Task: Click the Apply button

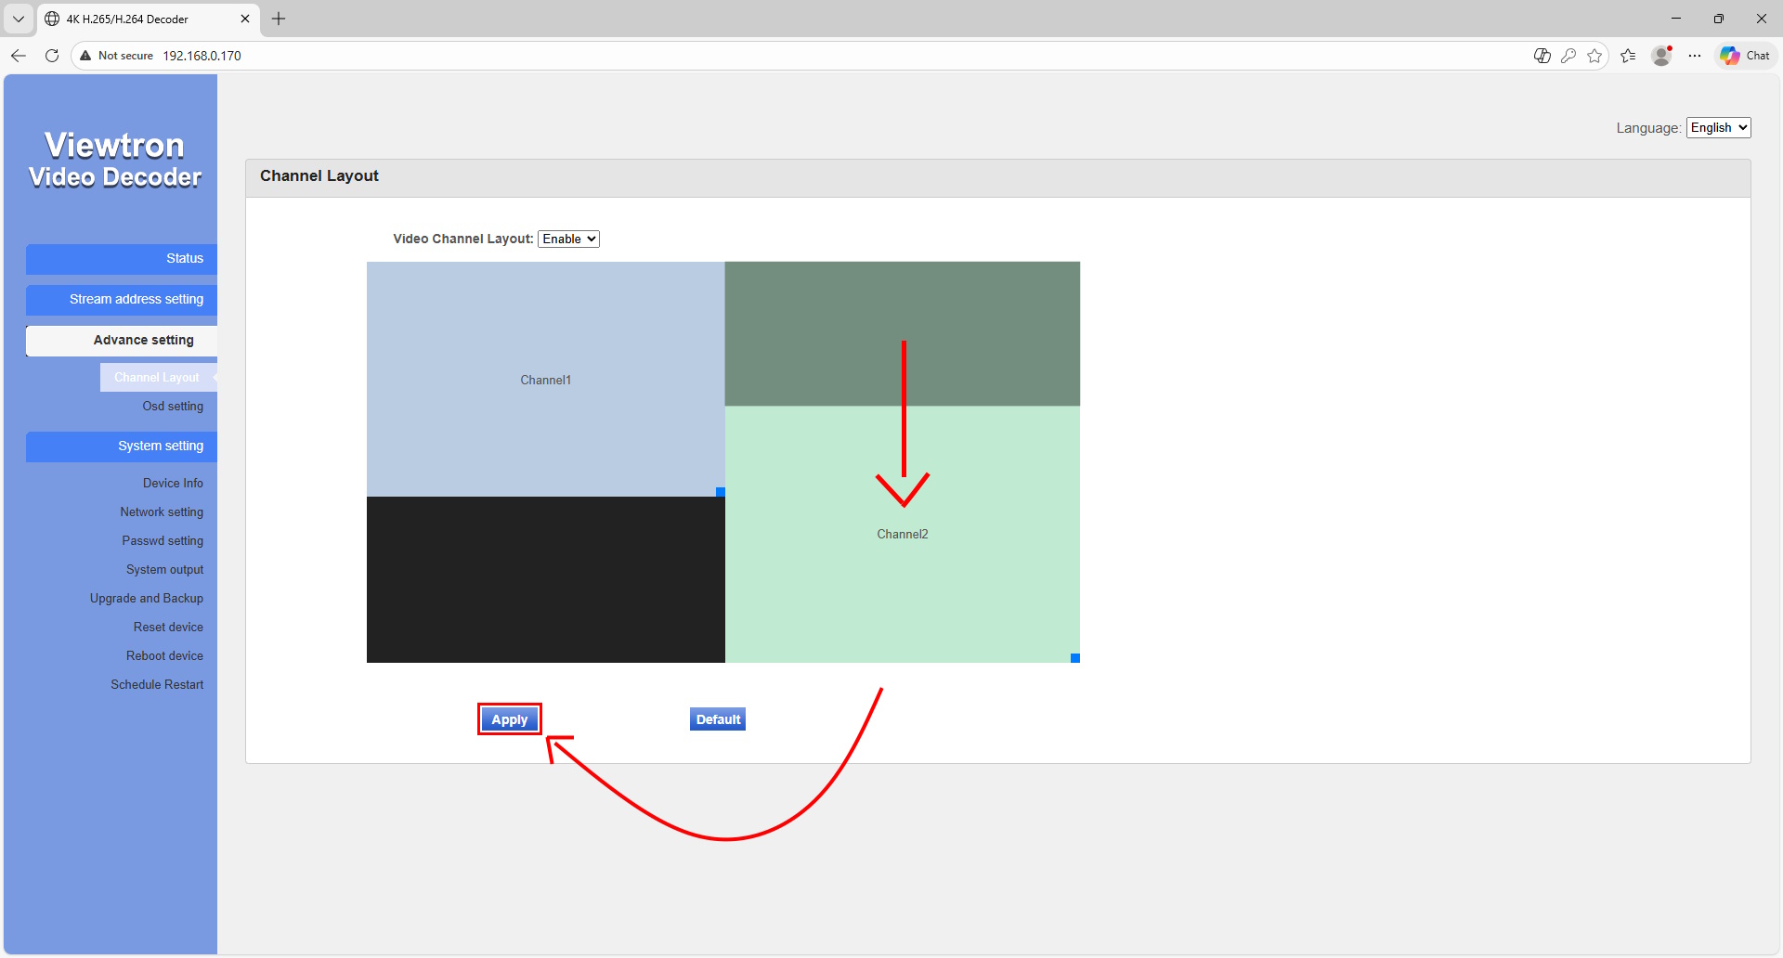Action: click(509, 719)
